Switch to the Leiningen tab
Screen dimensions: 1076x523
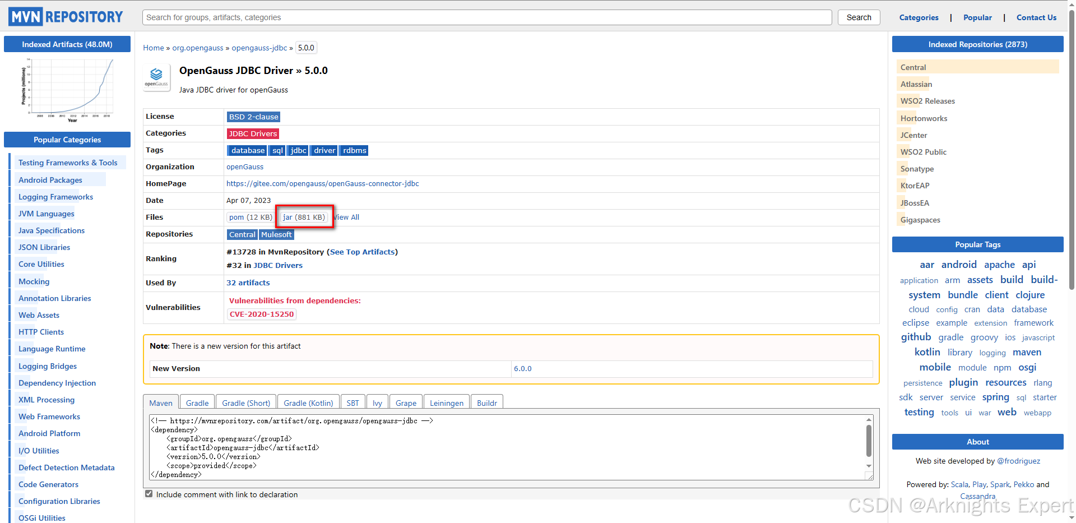[447, 402]
